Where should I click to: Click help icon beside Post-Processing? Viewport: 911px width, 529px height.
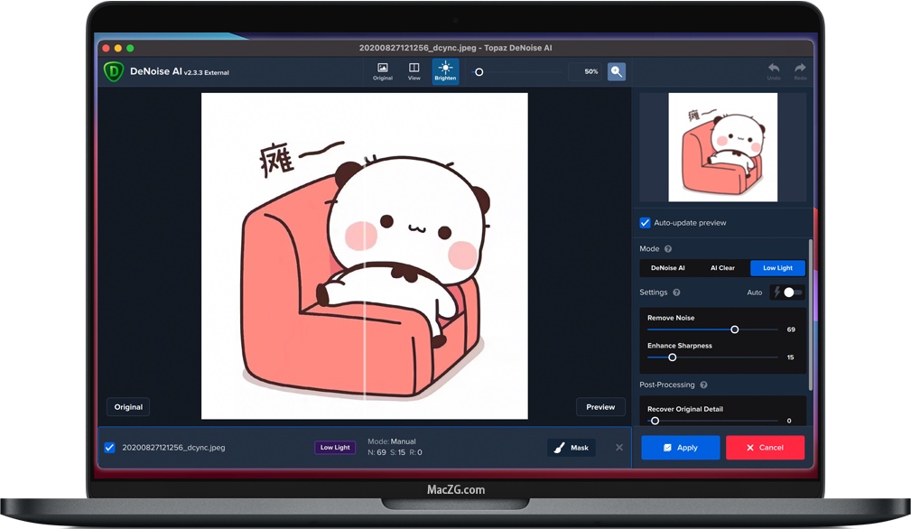(x=703, y=385)
